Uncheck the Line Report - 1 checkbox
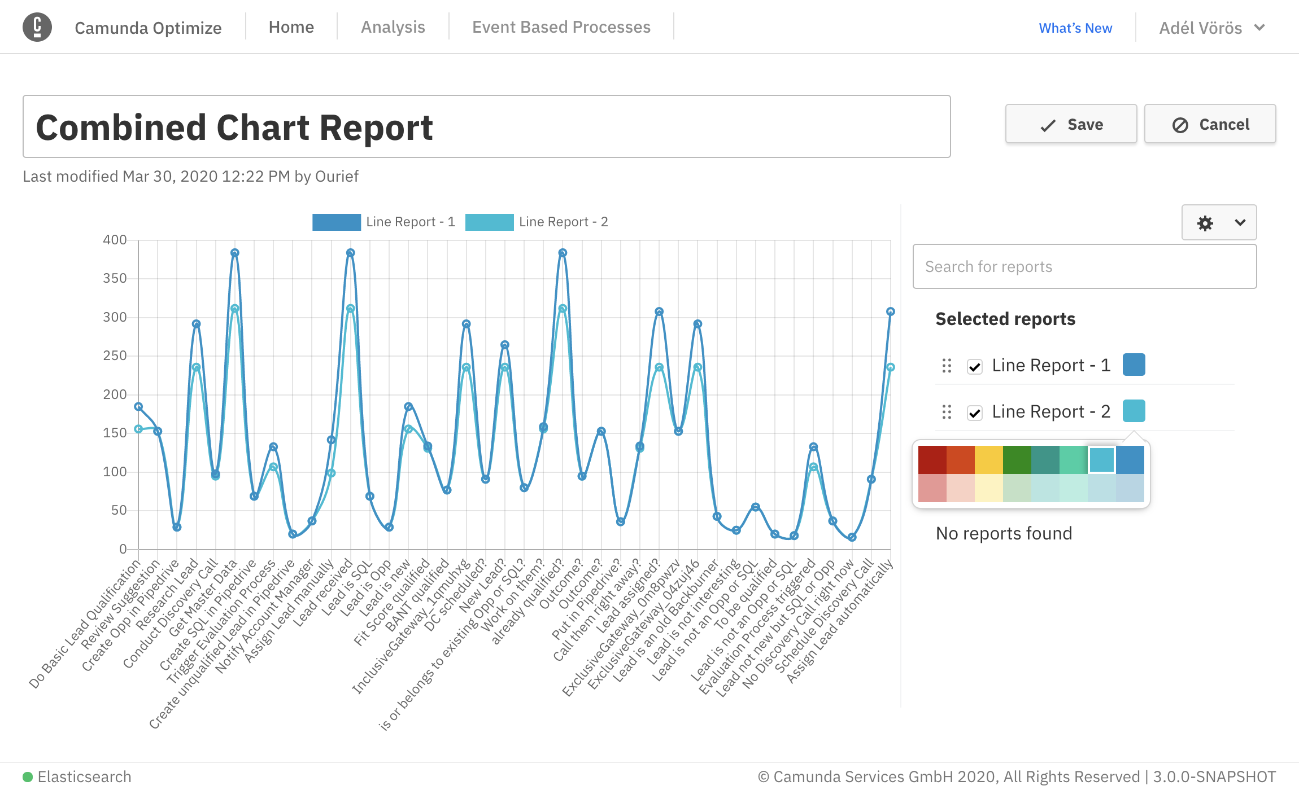This screenshot has height=790, width=1299. [x=974, y=367]
